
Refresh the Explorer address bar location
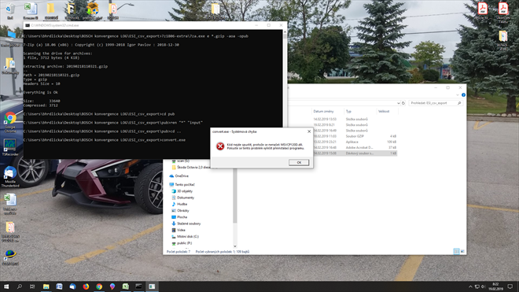pos(403,103)
